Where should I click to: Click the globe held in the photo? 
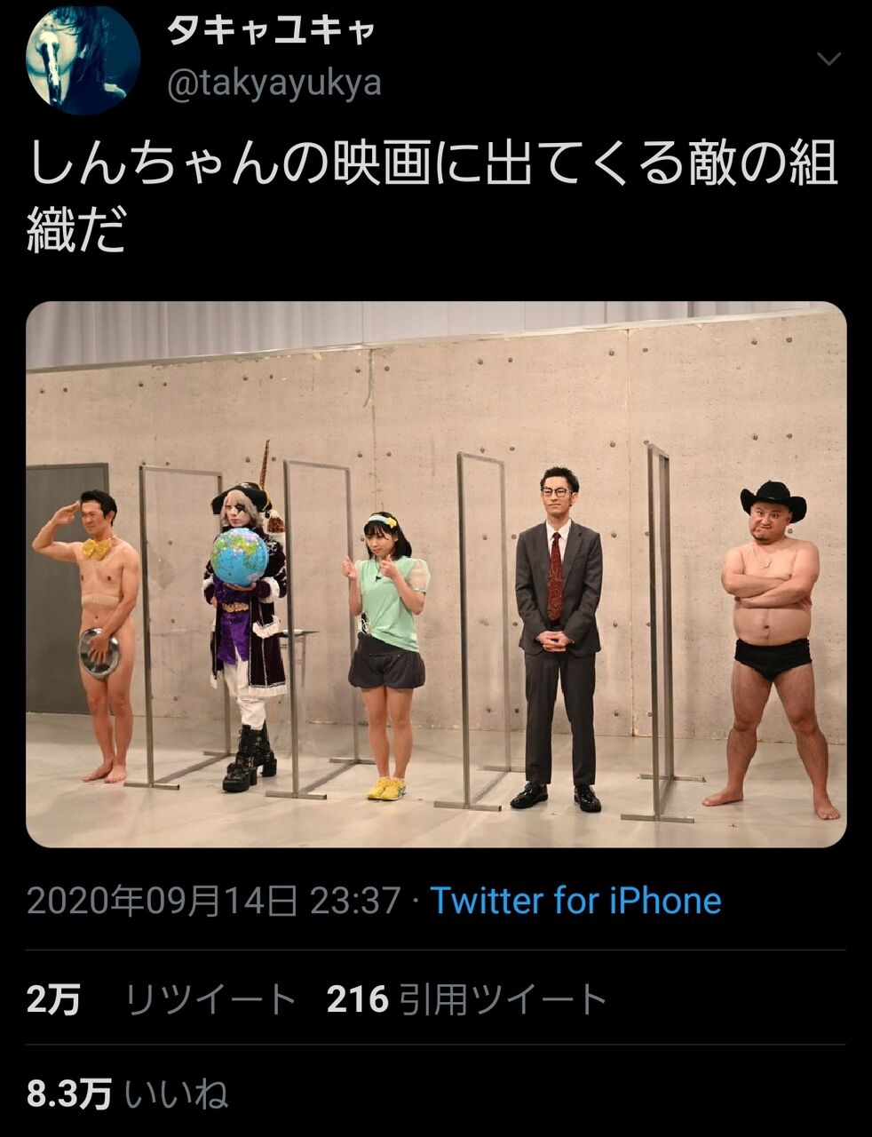point(239,557)
